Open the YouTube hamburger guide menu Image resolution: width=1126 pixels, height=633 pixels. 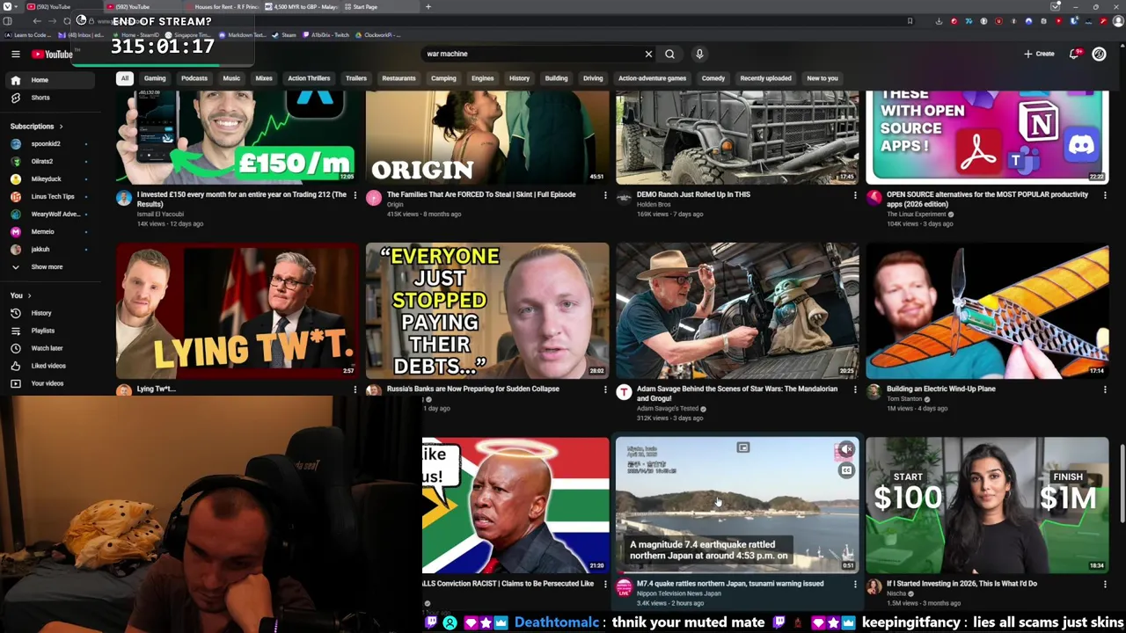pyautogui.click(x=15, y=55)
